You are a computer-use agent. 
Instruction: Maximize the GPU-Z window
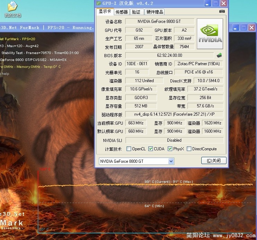tap(215, 3)
